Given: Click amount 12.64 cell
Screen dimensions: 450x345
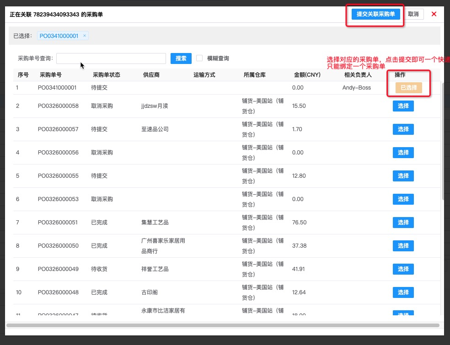Looking at the screenshot, I should [x=299, y=292].
